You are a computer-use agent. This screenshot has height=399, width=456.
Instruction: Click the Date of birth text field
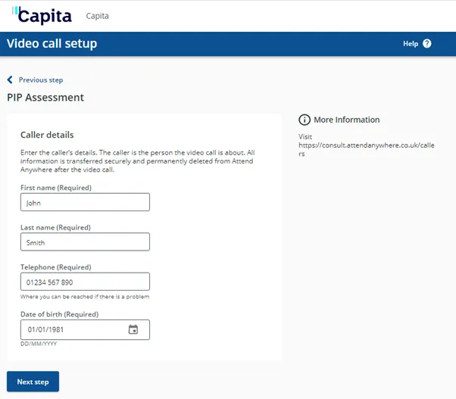tap(72, 329)
